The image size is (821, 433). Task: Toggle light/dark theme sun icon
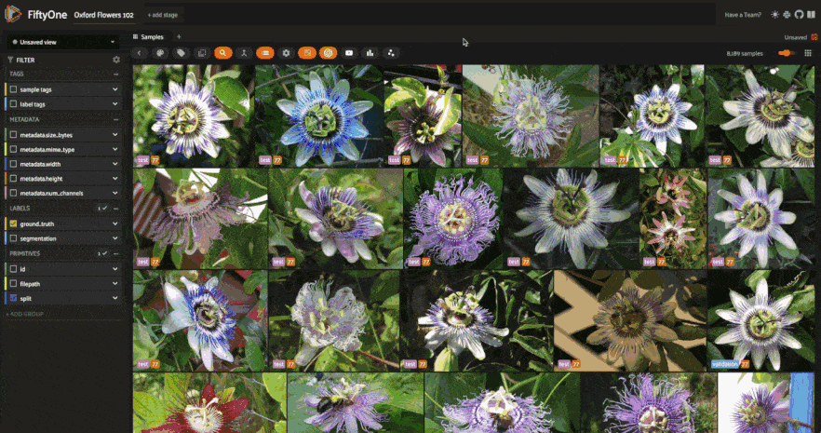[774, 15]
